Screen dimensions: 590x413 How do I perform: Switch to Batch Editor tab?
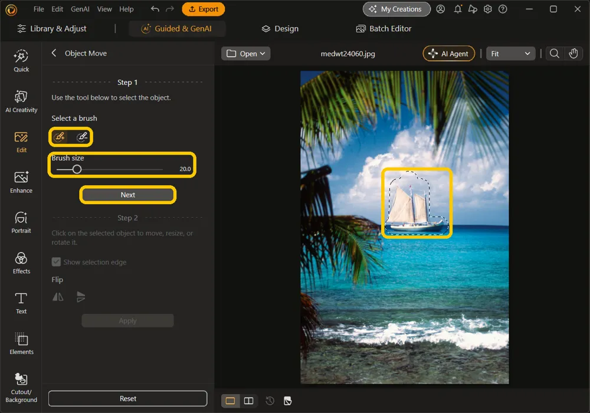[383, 28]
